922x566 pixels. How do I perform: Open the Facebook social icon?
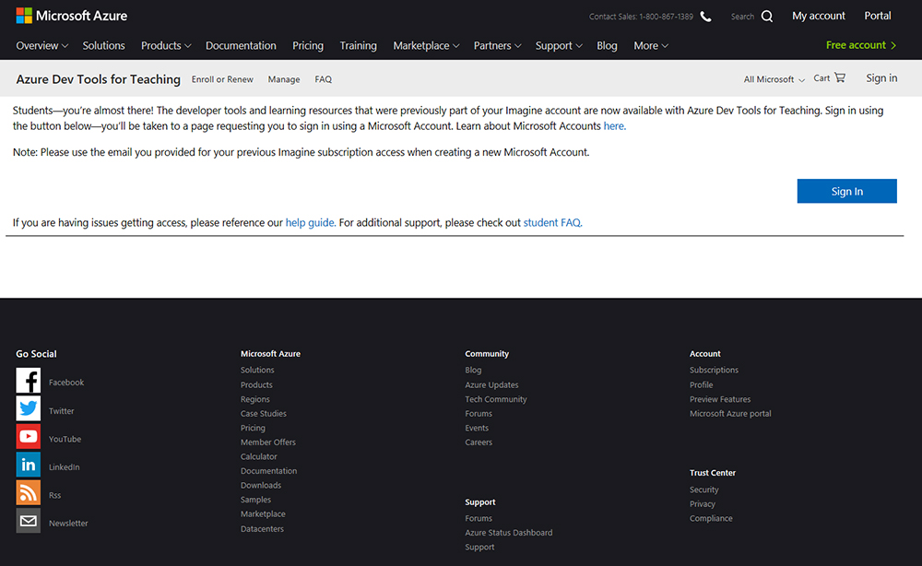pyautogui.click(x=29, y=381)
